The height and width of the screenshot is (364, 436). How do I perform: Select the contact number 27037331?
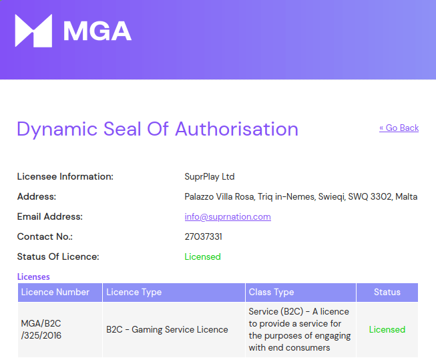tap(203, 236)
